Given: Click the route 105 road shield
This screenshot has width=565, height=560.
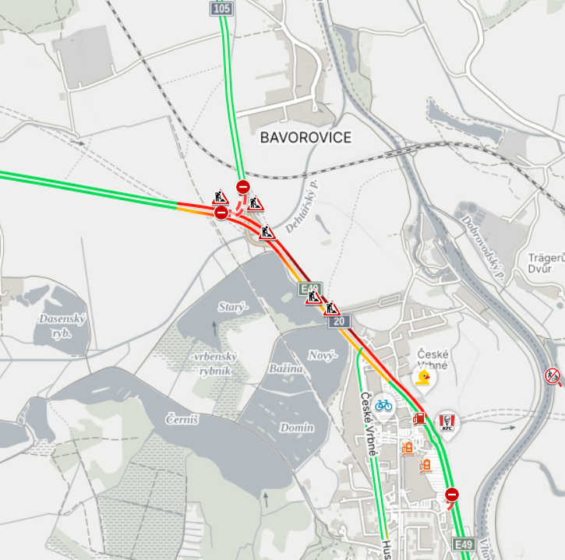Looking at the screenshot, I should (x=221, y=9).
